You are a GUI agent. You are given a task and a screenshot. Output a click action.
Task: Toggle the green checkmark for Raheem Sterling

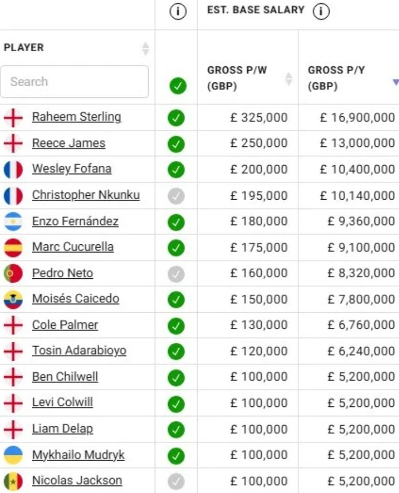pyautogui.click(x=176, y=118)
